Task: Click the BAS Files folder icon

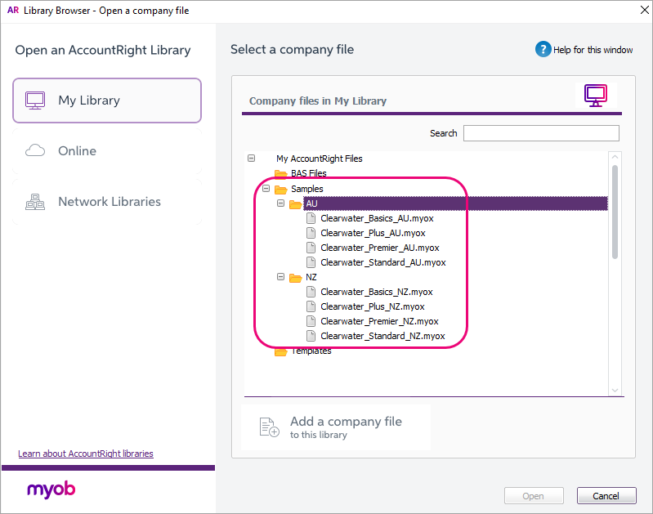Action: (280, 174)
